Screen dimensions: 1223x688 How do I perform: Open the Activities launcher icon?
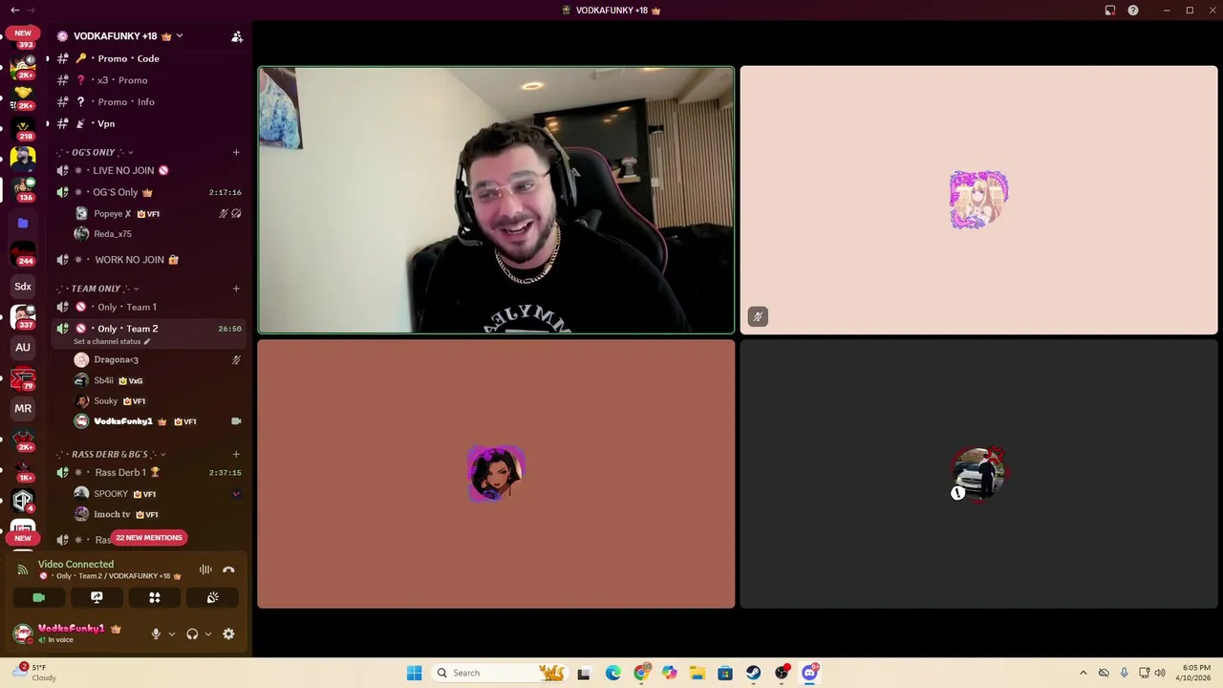tap(155, 597)
